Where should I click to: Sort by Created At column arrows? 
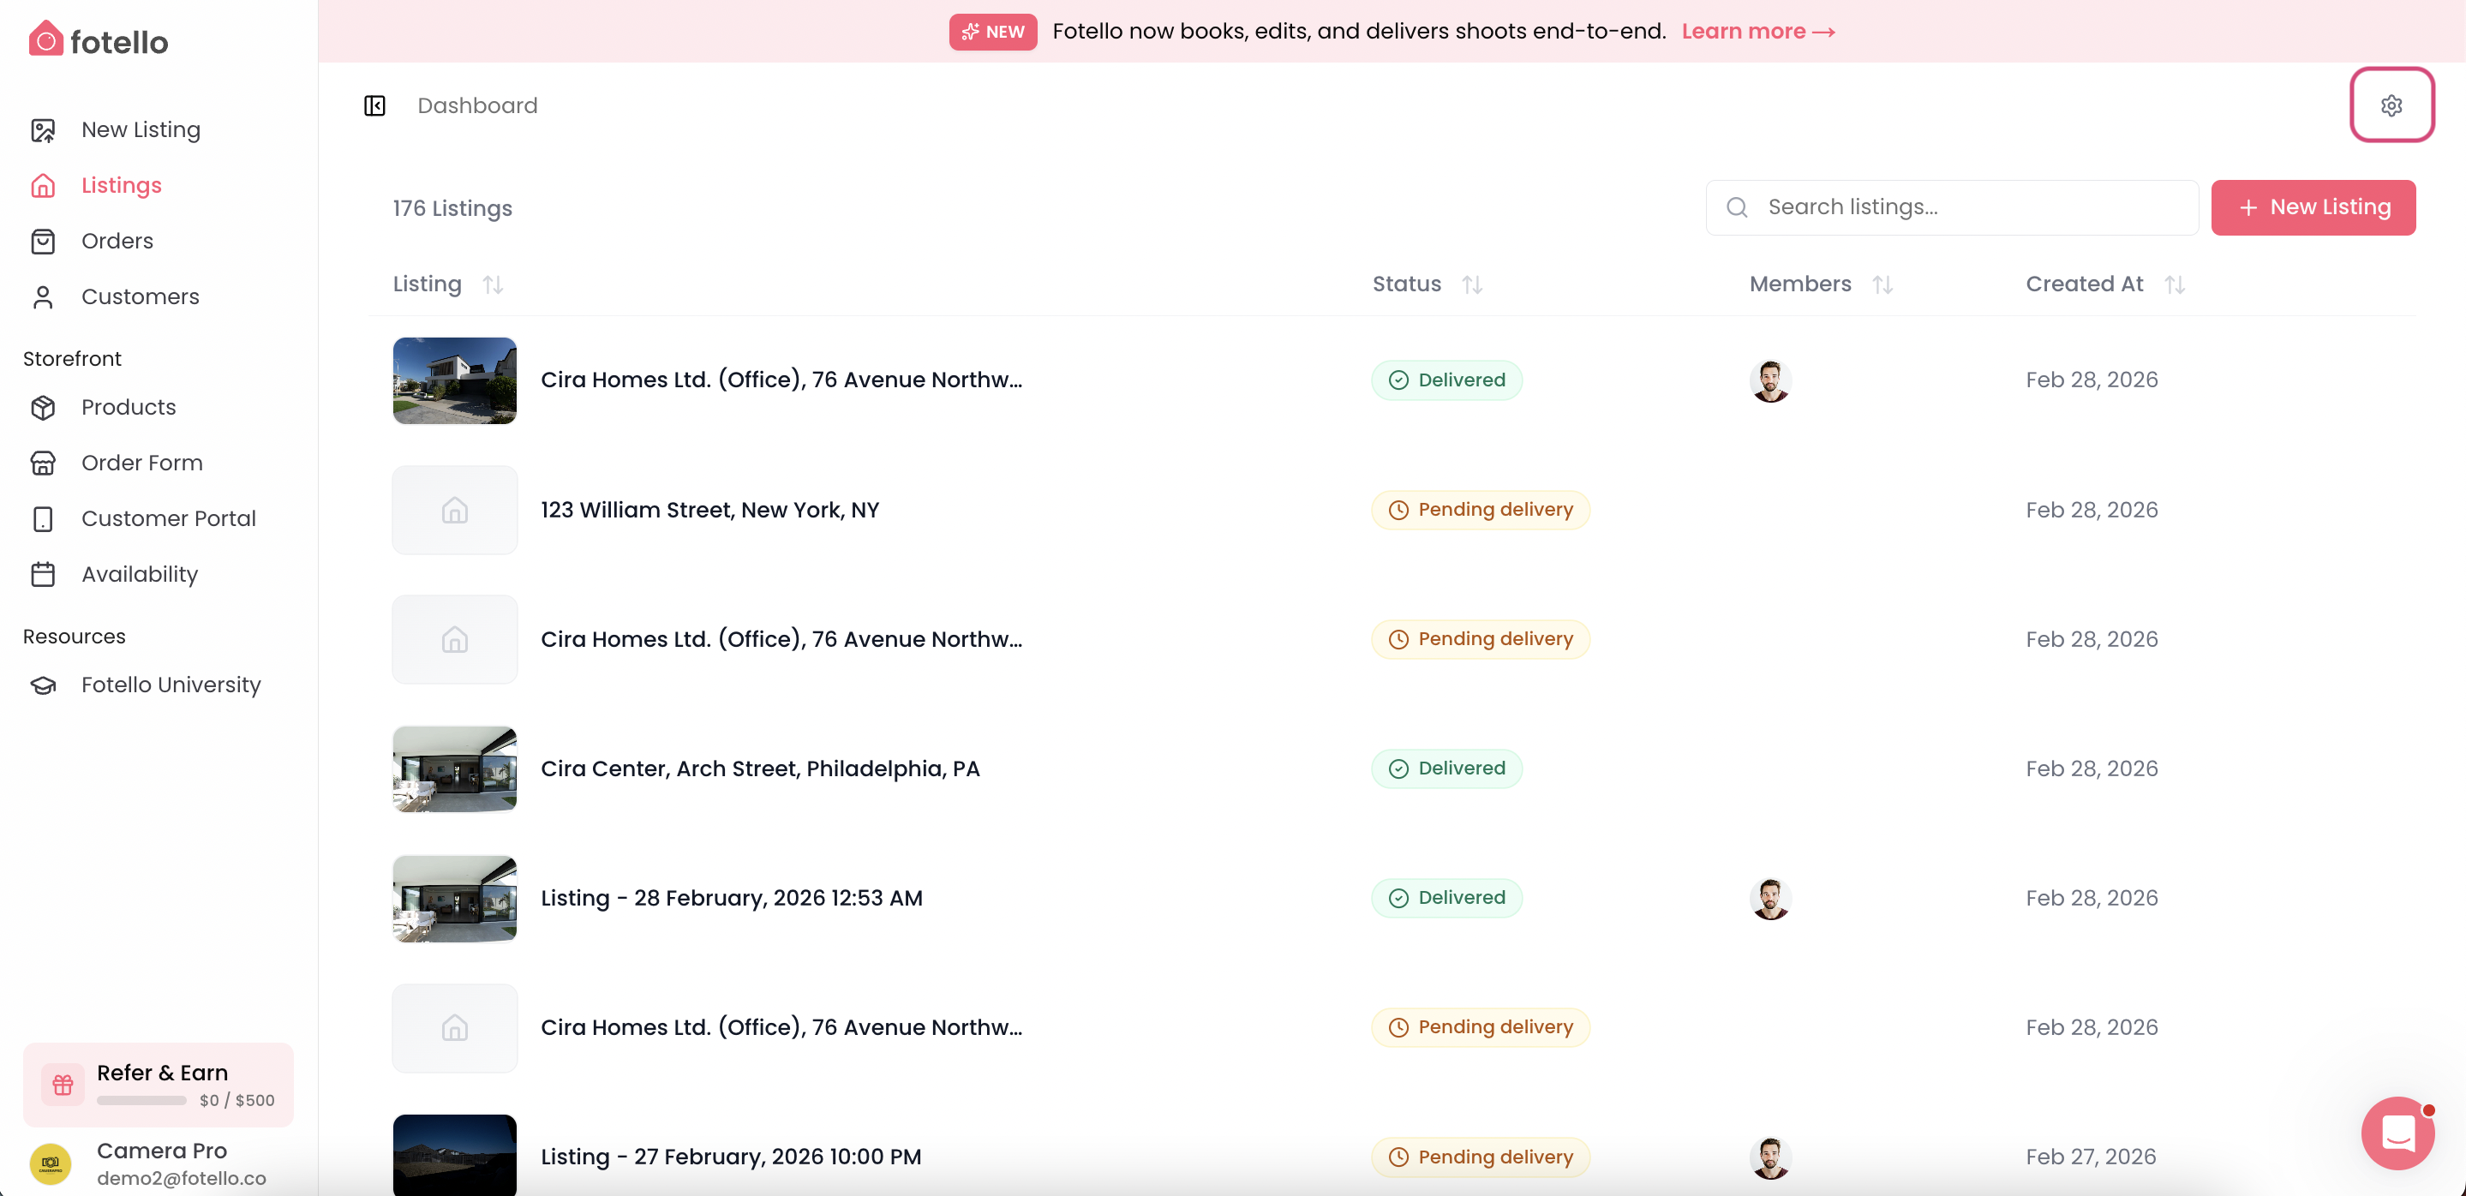pyautogui.click(x=2174, y=284)
